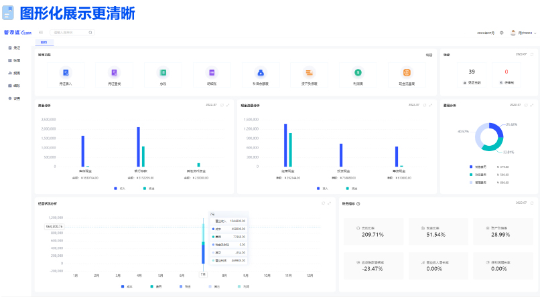This screenshot has height=297, width=540.
Task: Toggle the 收入 legend in 资金分析 chart
Action: pyautogui.click(x=119, y=189)
